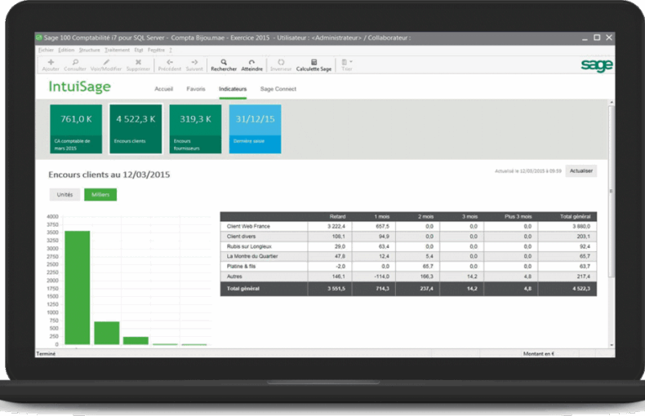The width and height of the screenshot is (645, 416).
Task: Click the Retard column header
Action: pyautogui.click(x=337, y=217)
